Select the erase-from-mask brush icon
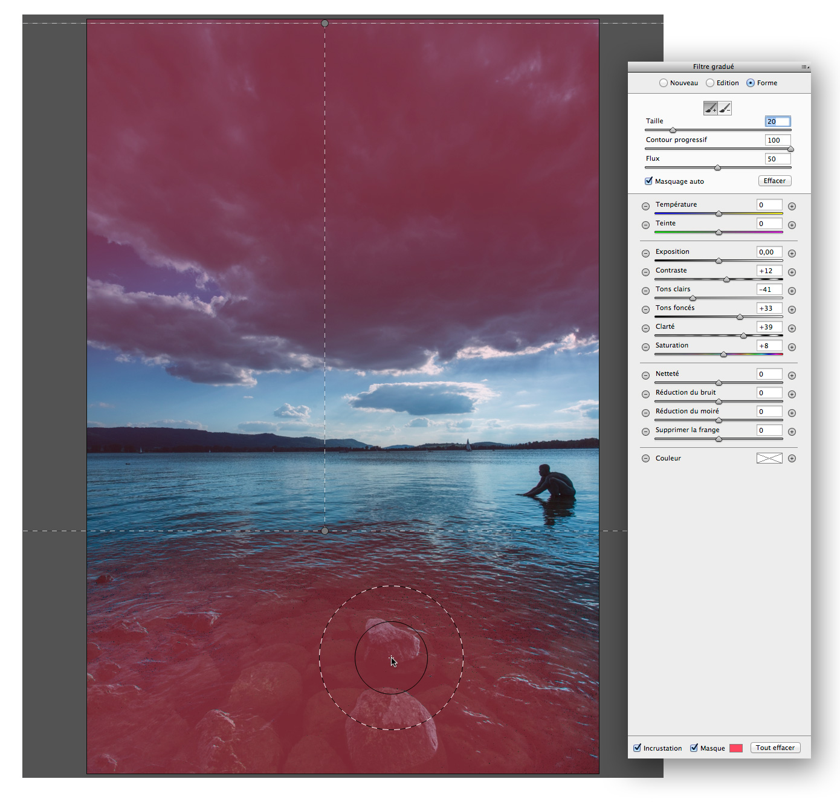 (x=725, y=108)
